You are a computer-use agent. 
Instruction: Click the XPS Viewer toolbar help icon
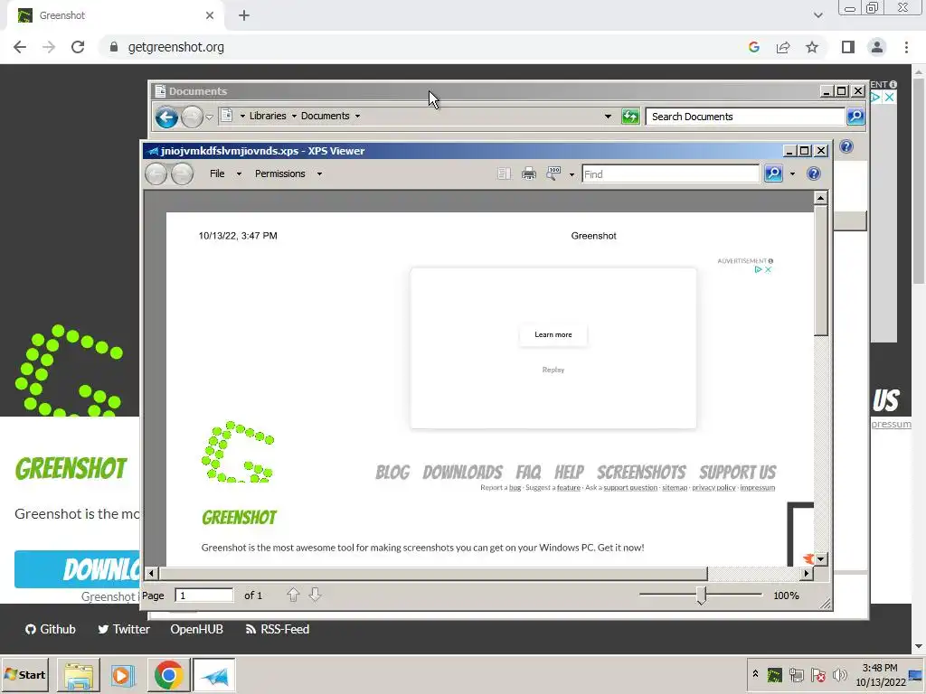tap(813, 173)
